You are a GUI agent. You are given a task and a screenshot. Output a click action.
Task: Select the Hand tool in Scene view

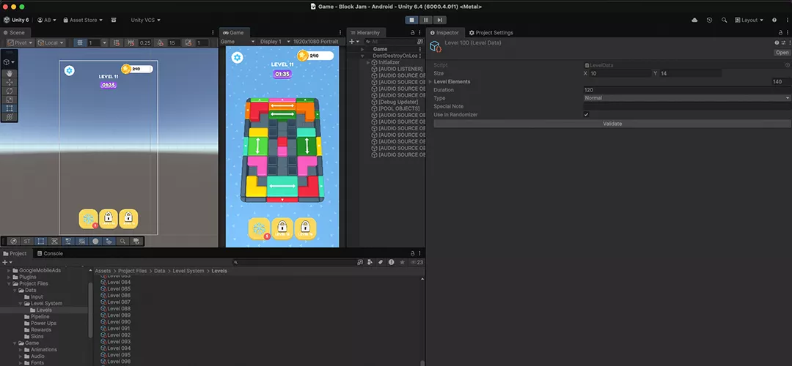10,73
